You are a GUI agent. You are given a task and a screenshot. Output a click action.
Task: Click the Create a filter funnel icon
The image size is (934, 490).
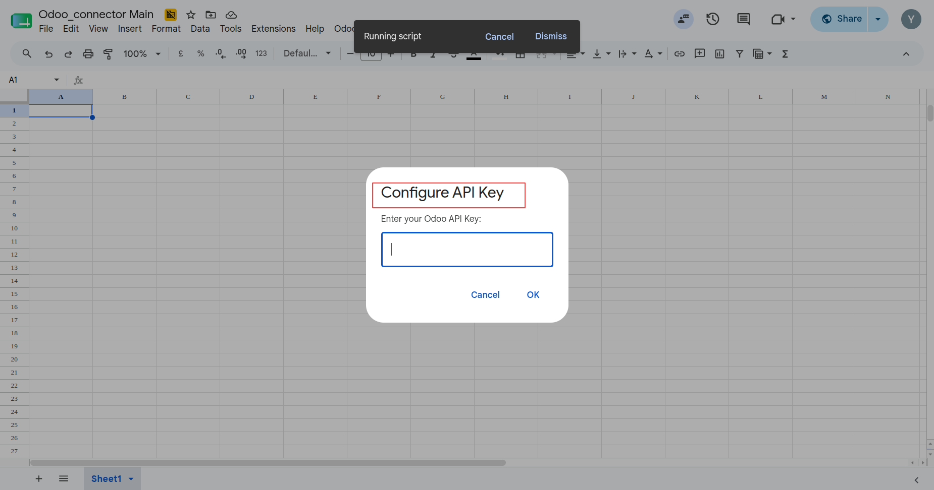click(x=739, y=53)
